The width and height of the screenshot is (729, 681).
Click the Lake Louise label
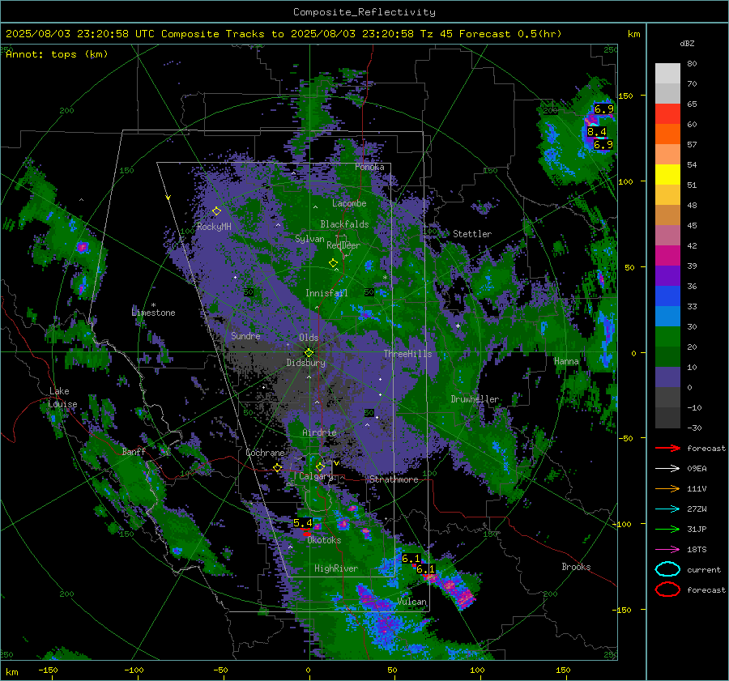tap(62, 398)
